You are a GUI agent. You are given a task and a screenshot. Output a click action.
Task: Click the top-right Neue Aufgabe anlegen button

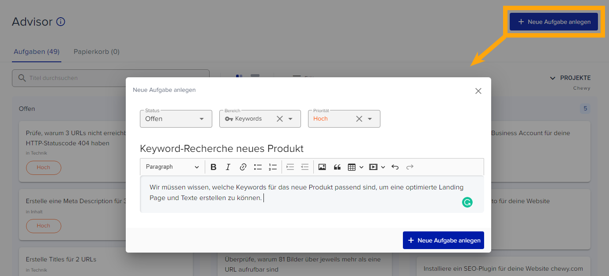point(554,22)
